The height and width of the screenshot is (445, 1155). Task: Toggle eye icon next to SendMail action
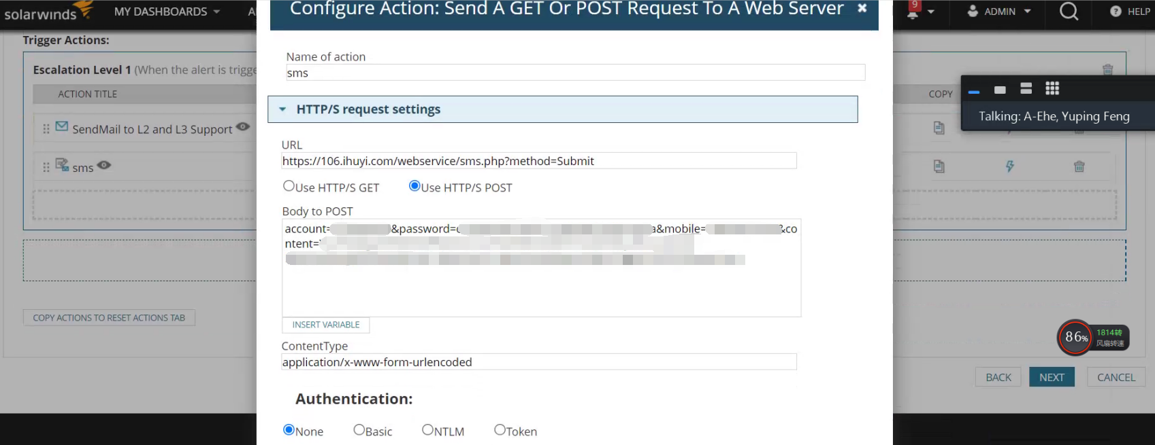point(243,127)
